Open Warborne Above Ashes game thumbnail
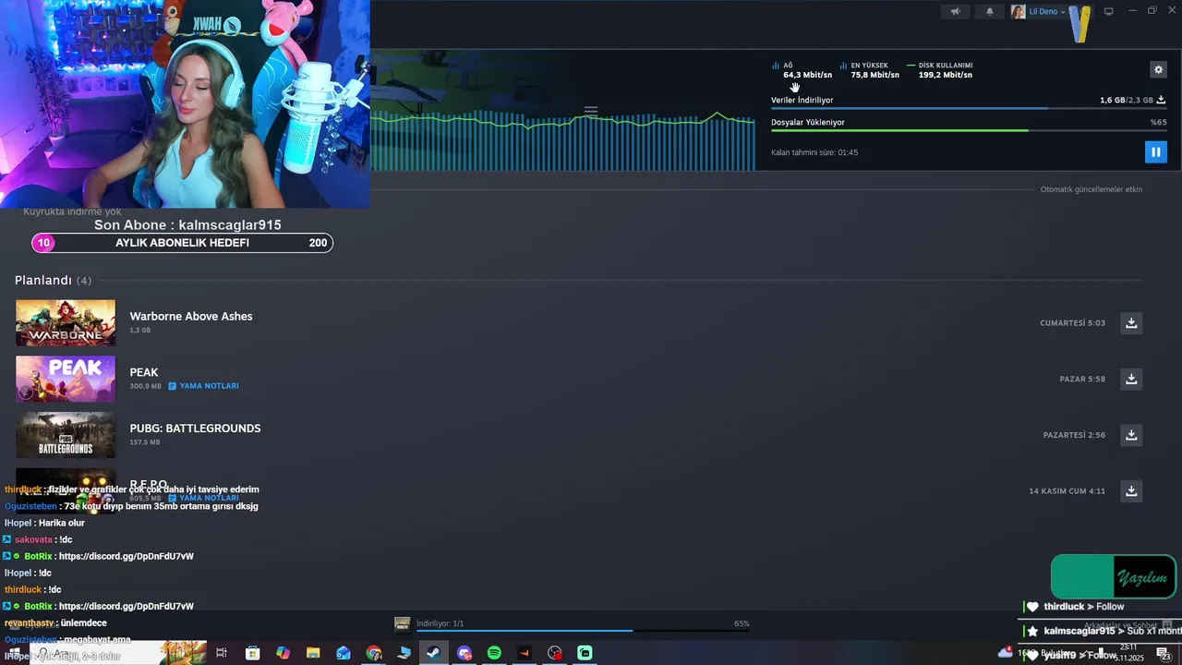The width and height of the screenshot is (1182, 665). click(x=66, y=322)
